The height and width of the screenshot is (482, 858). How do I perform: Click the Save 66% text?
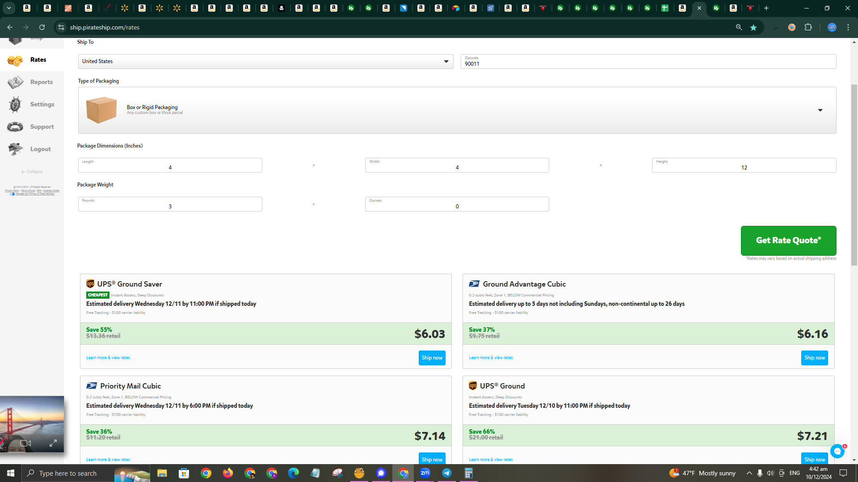pos(482,432)
